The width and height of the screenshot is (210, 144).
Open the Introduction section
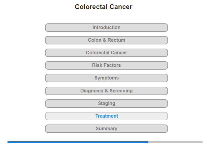coord(106,28)
